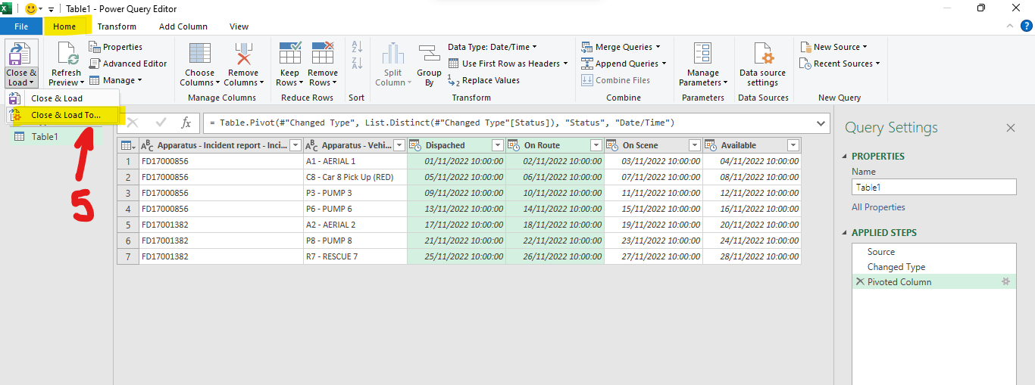This screenshot has height=385, width=1035.
Task: Open the Merge Queries dropdown
Action: point(621,47)
